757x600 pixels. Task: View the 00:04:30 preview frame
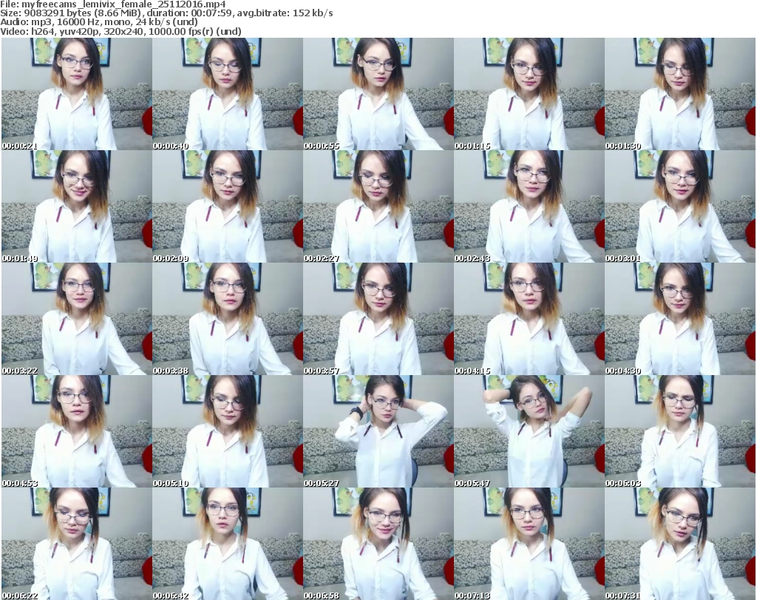click(x=680, y=319)
